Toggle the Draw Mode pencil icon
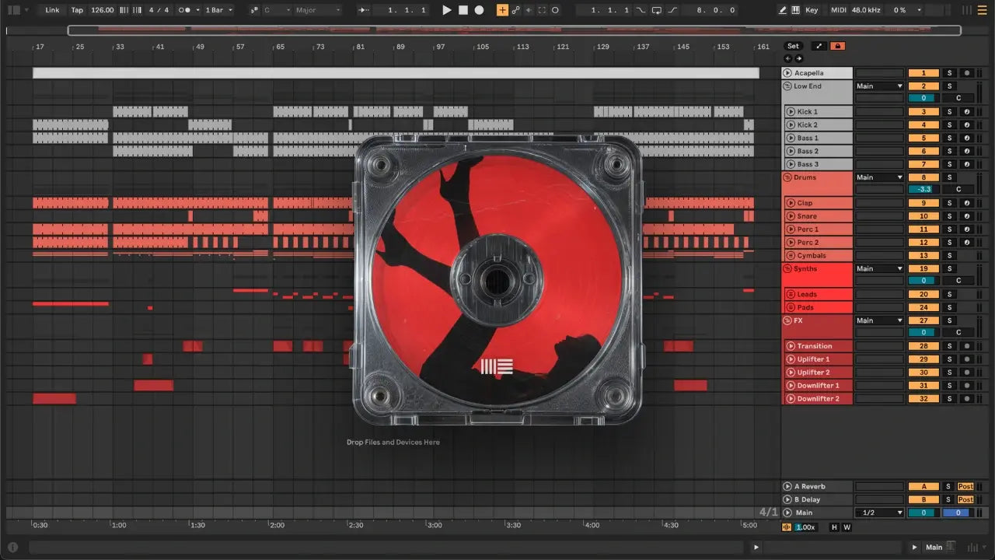This screenshot has width=995, height=560. tap(783, 10)
